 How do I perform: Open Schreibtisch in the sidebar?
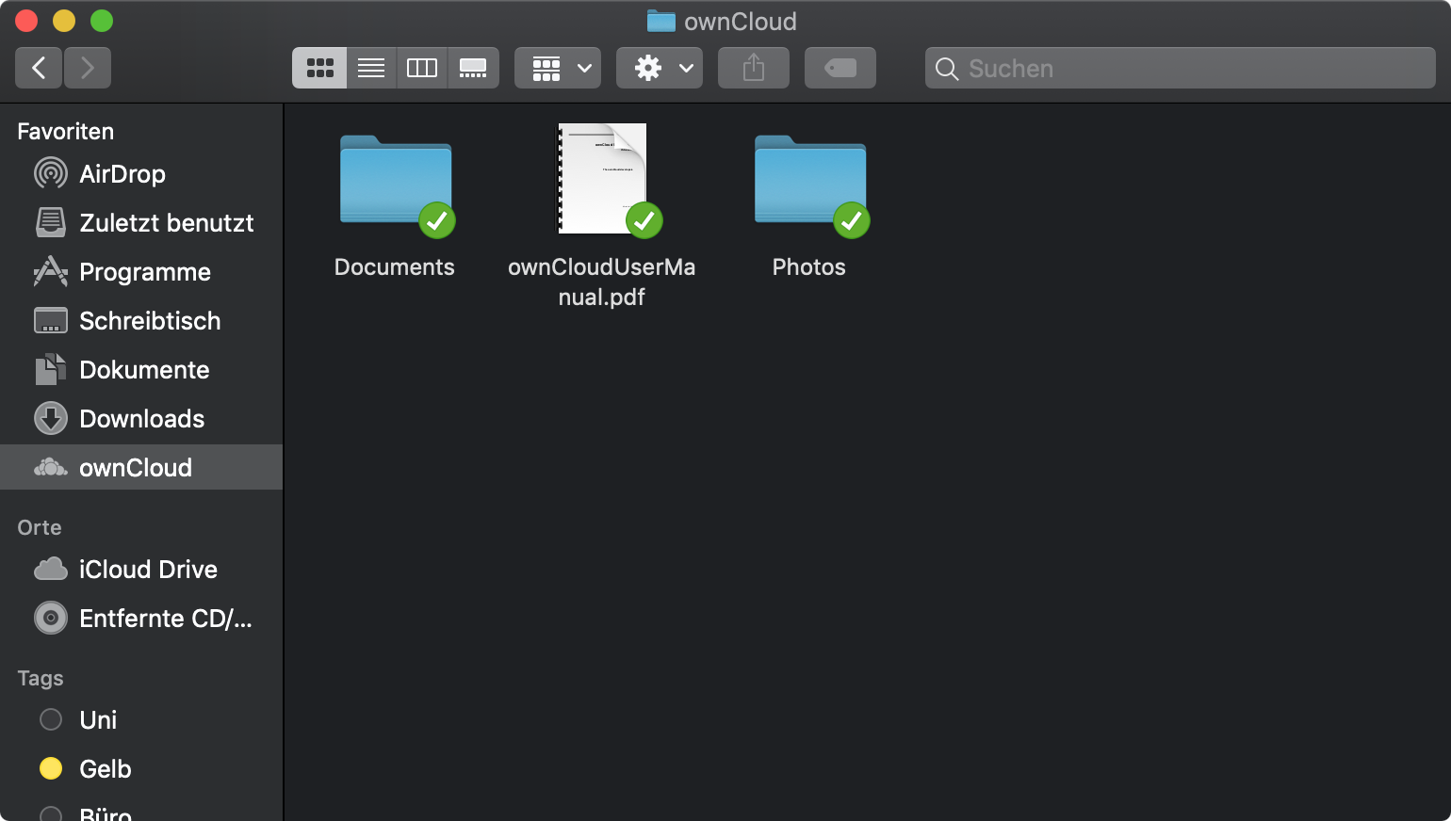click(x=141, y=321)
